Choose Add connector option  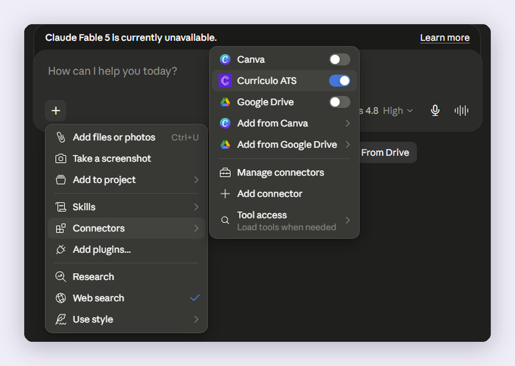tap(284, 194)
